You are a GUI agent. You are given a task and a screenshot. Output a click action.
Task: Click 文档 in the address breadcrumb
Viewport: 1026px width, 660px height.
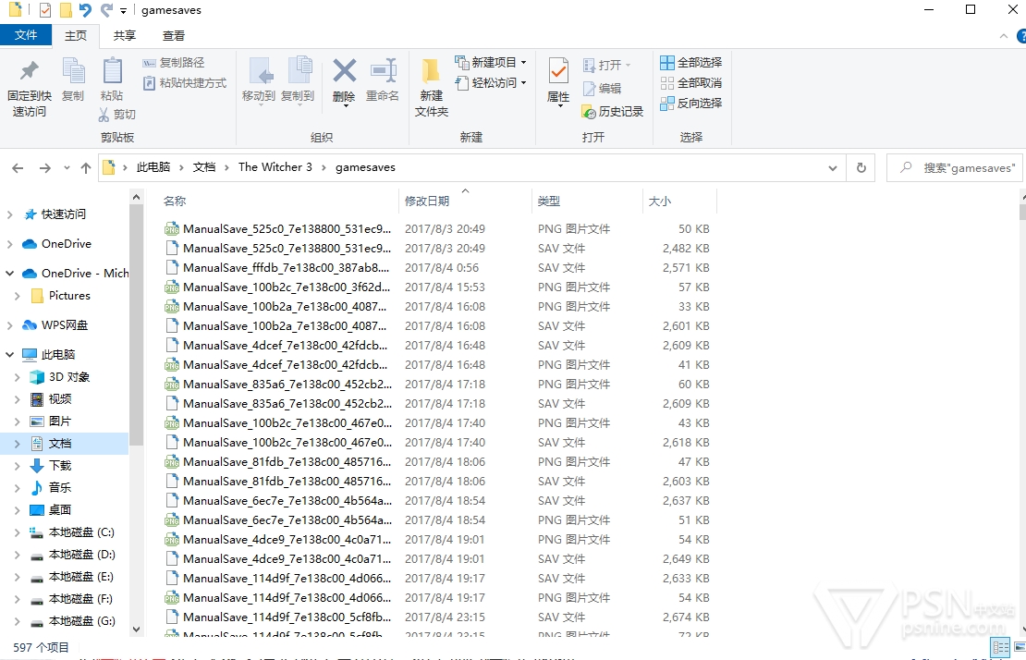(x=204, y=167)
